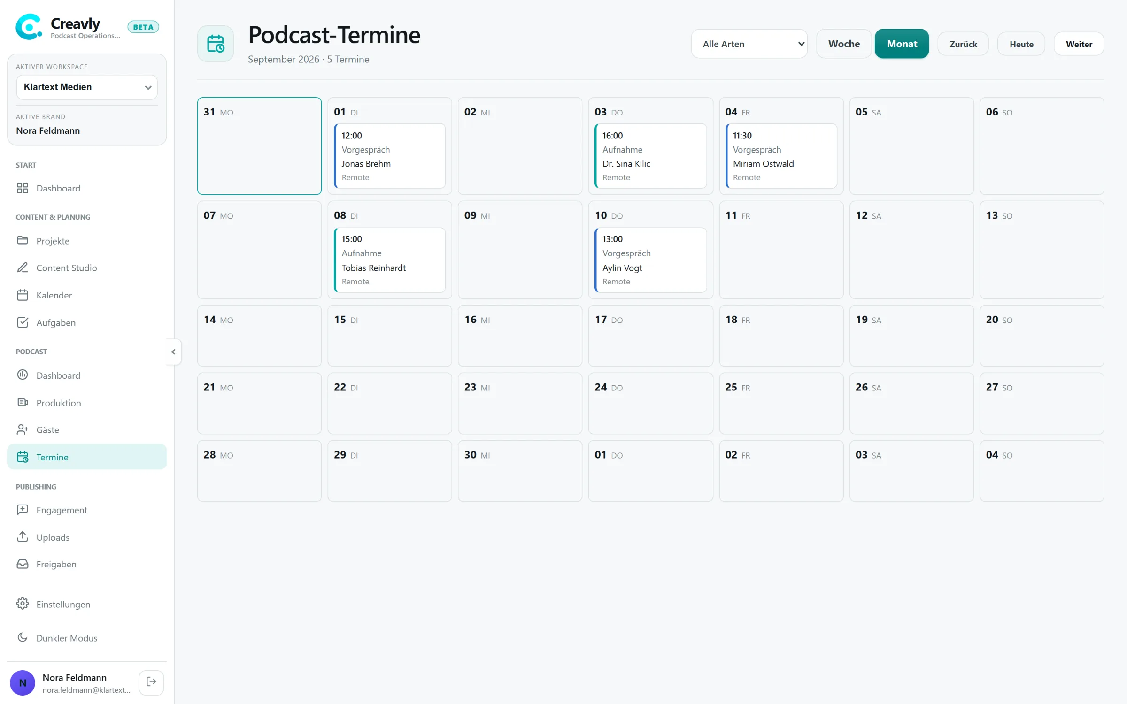Open Content Studio pencil icon
Image resolution: width=1127 pixels, height=704 pixels.
[23, 268]
